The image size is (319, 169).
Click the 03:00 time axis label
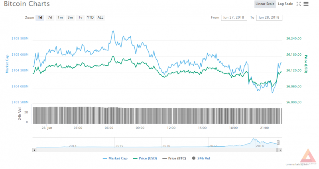click(x=78, y=128)
